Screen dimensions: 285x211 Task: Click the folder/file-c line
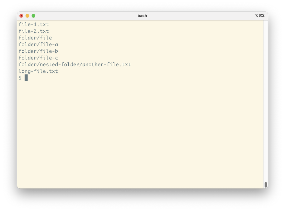click(x=38, y=58)
